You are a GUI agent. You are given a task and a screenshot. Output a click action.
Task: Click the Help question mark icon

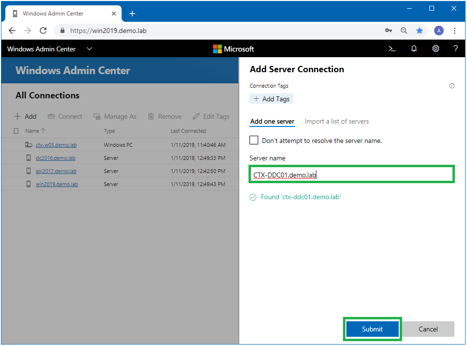455,48
